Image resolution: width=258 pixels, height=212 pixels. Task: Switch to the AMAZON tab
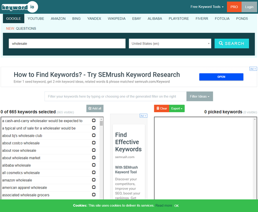pyautogui.click(x=58, y=18)
